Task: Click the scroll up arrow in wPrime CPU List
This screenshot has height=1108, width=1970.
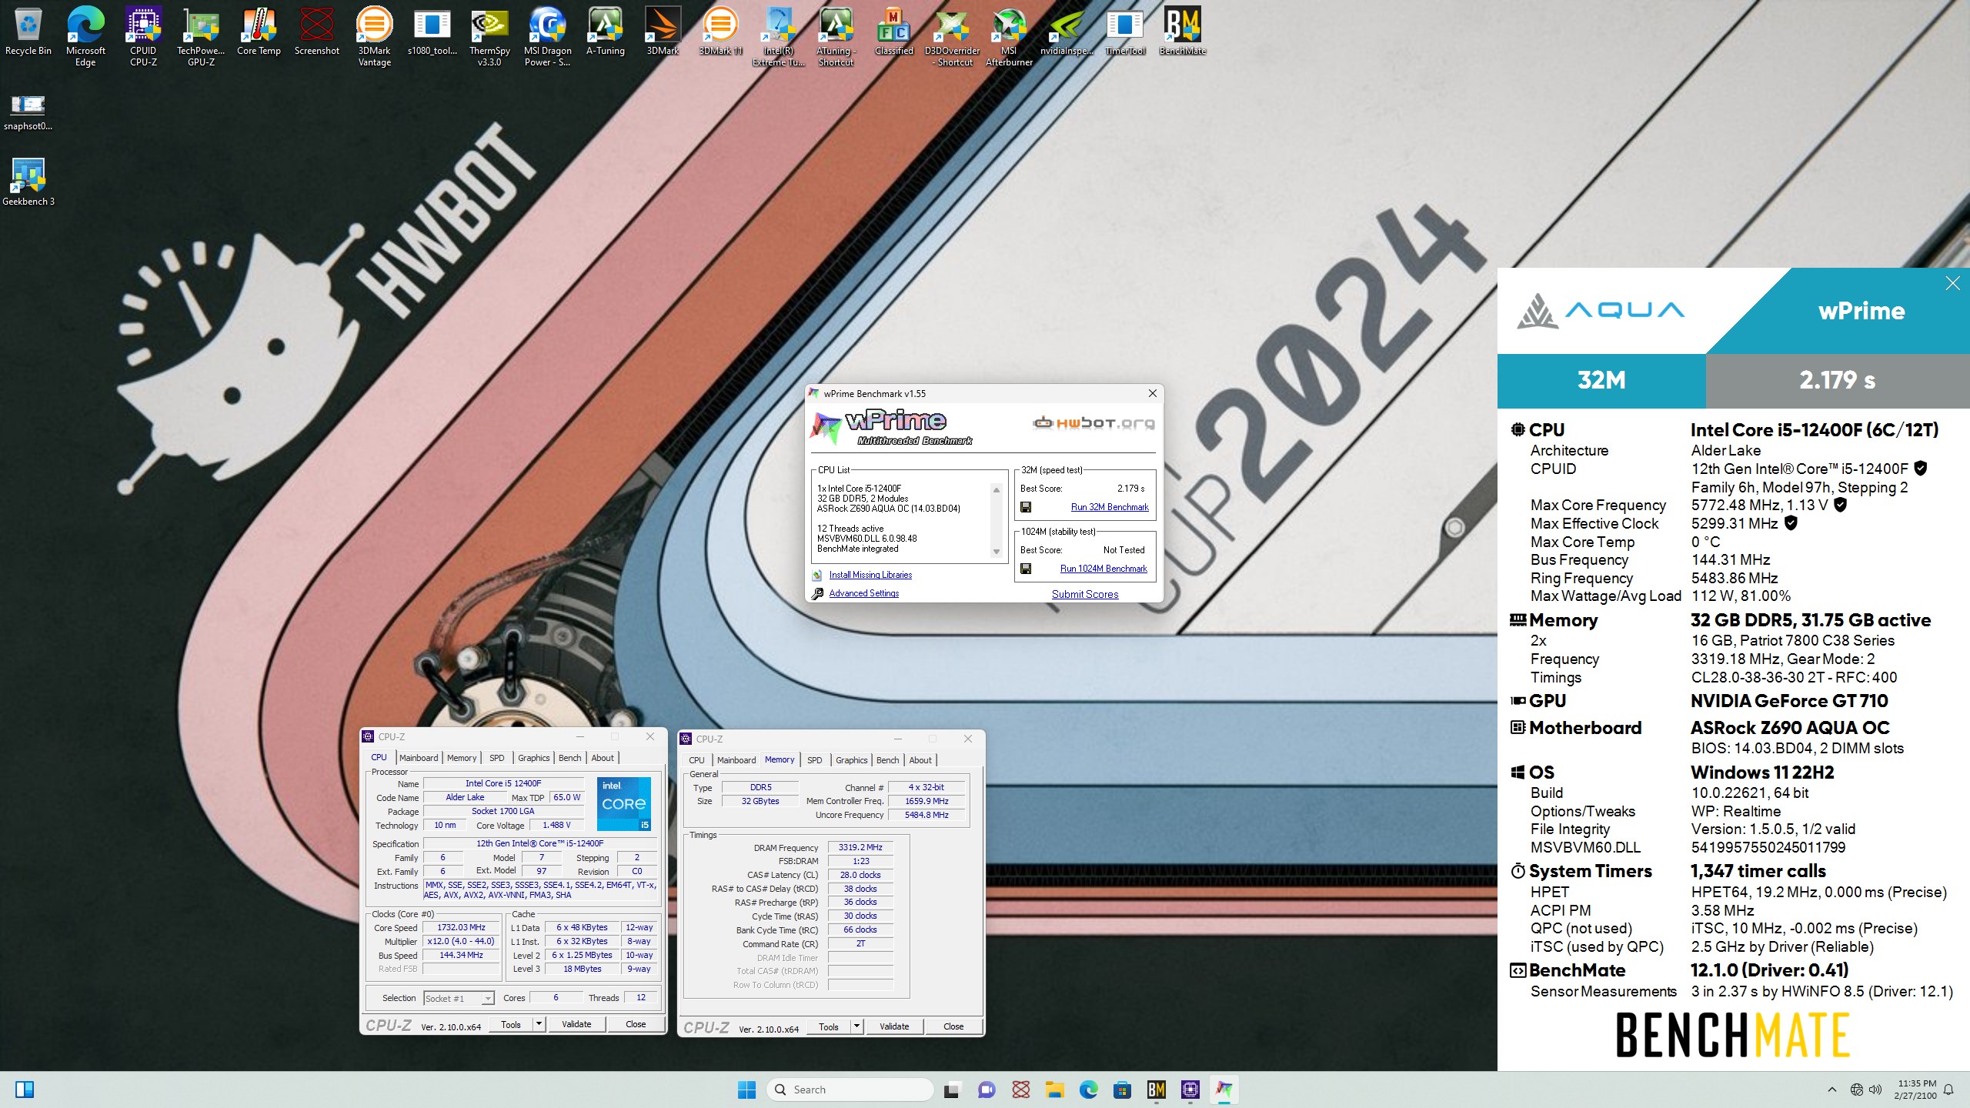Action: click(997, 490)
